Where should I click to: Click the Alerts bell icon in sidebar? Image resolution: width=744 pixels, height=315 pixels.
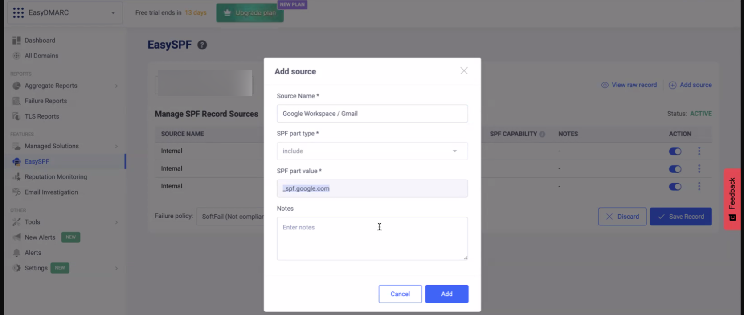16,253
